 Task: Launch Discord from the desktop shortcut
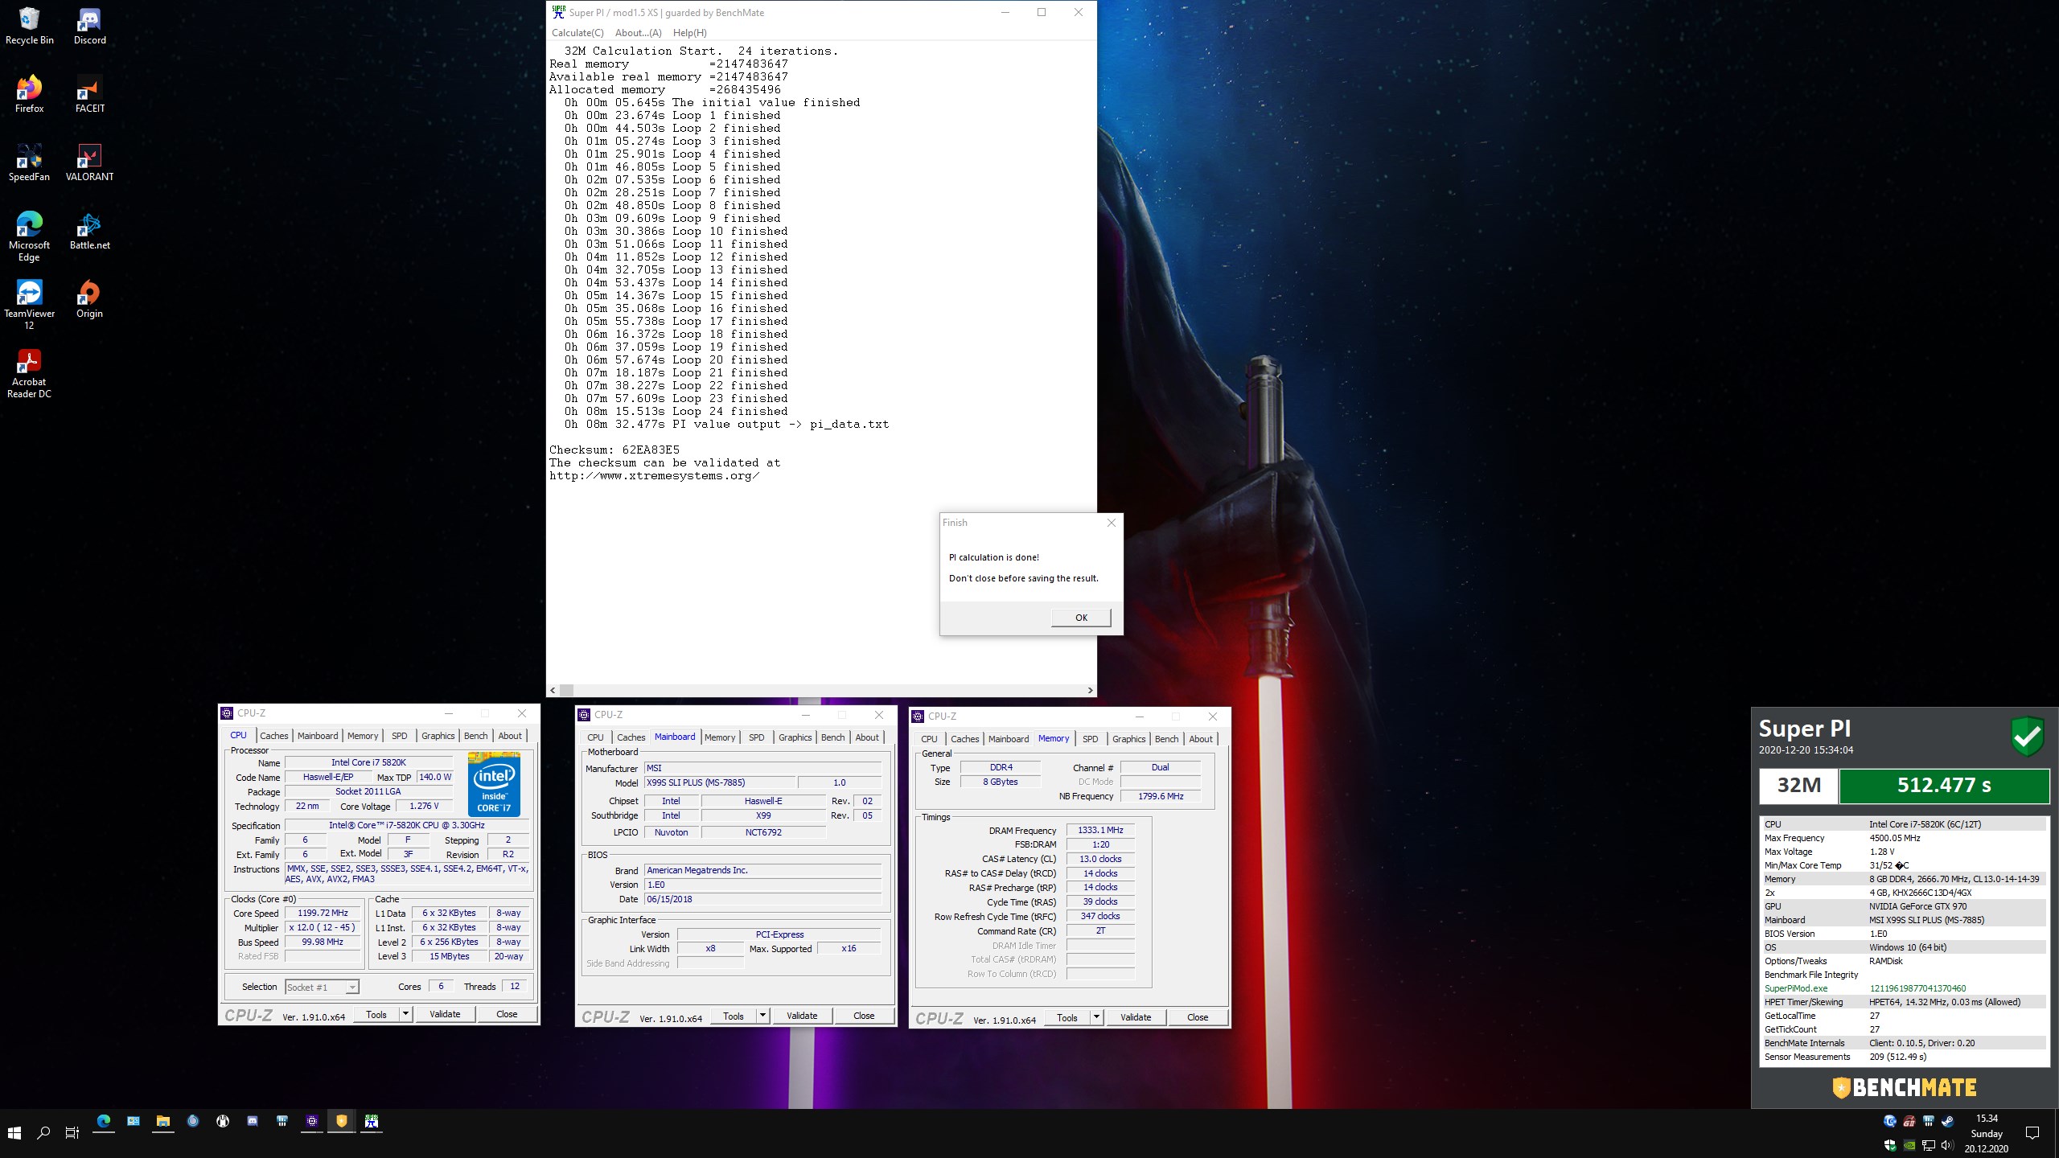click(x=89, y=26)
